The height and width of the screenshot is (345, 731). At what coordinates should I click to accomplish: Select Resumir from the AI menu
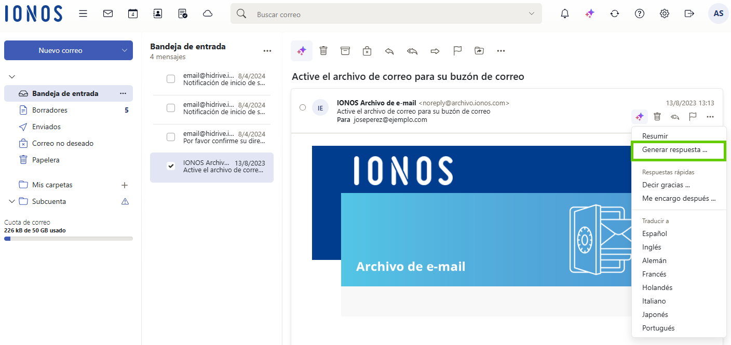coord(655,136)
